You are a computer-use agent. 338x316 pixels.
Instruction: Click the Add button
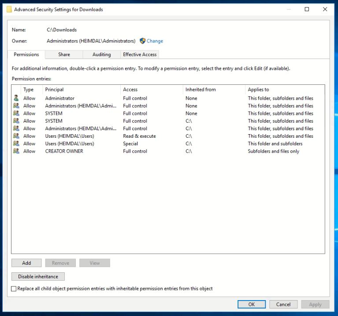pos(26,263)
